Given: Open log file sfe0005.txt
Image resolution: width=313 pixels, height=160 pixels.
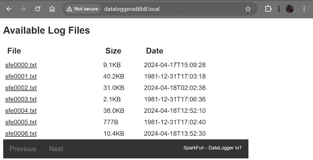Looking at the screenshot, I should [x=21, y=122].
